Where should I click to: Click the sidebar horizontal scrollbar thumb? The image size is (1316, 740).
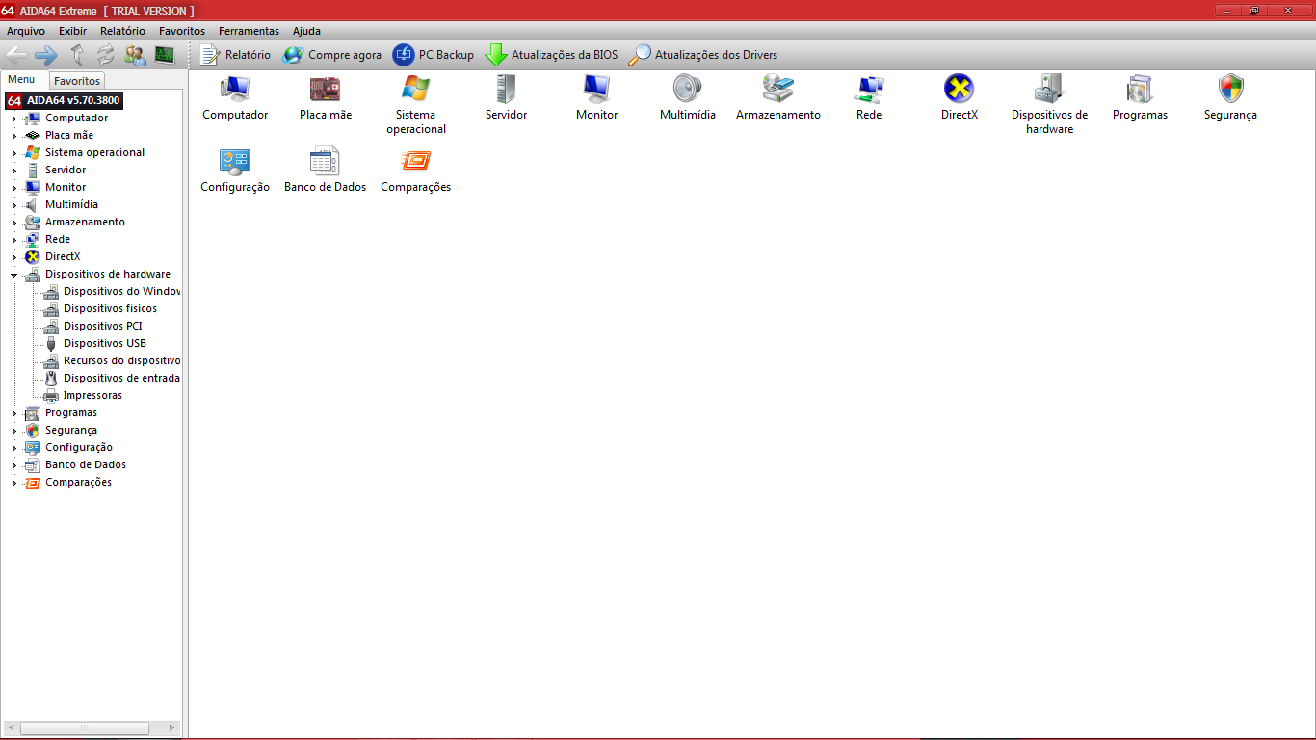click(85, 728)
